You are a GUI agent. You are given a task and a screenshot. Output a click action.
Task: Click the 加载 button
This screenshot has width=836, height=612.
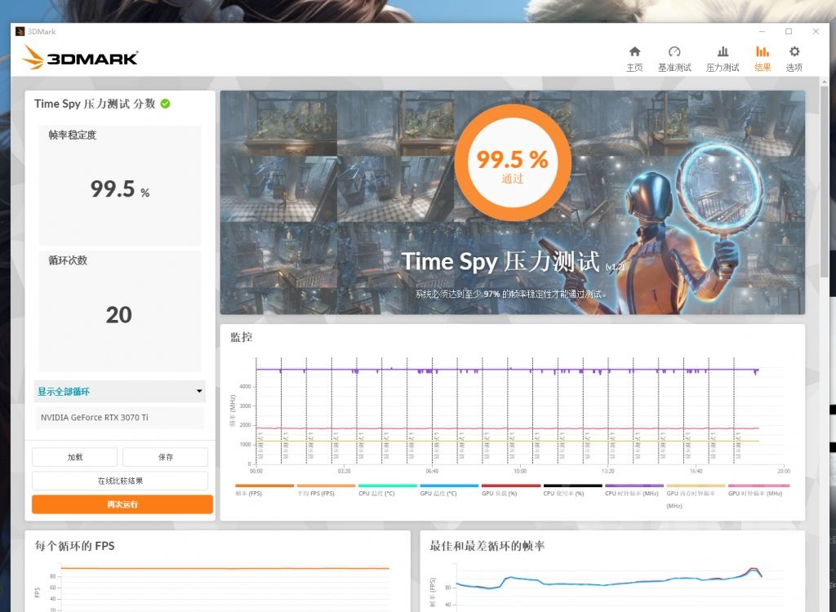(x=74, y=456)
